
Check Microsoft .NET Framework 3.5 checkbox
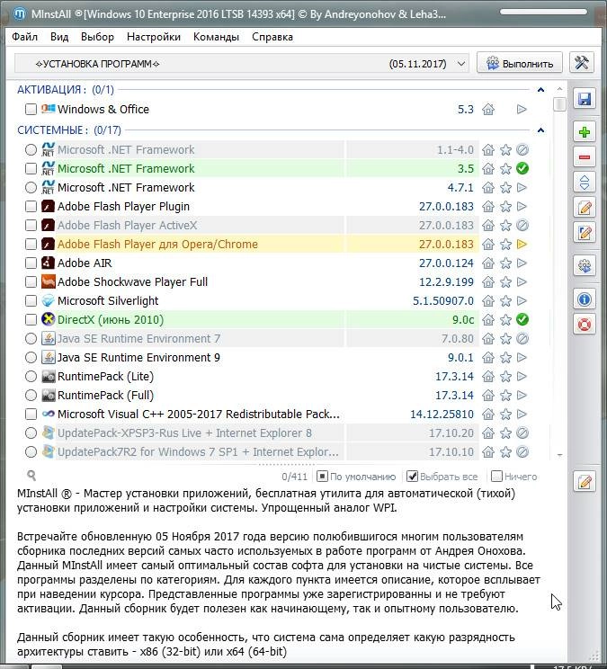pos(31,168)
